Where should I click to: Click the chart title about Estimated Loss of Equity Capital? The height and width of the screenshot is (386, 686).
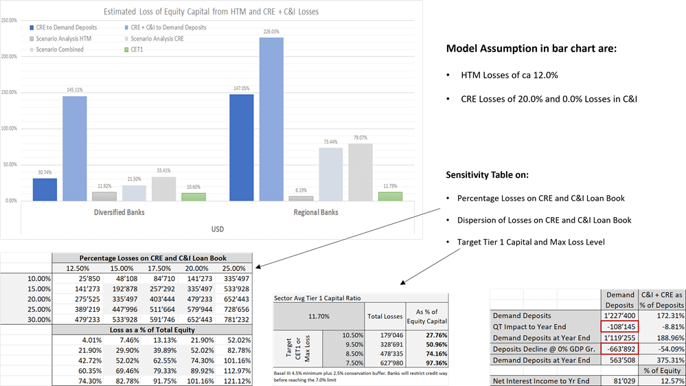[x=211, y=12]
